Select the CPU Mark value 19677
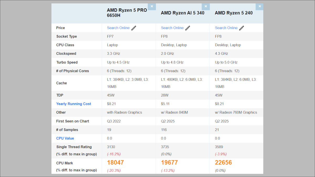This screenshot has height=177, width=315. click(x=169, y=163)
